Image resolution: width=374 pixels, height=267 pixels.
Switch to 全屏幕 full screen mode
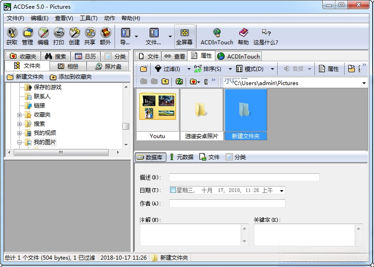pyautogui.click(x=184, y=36)
